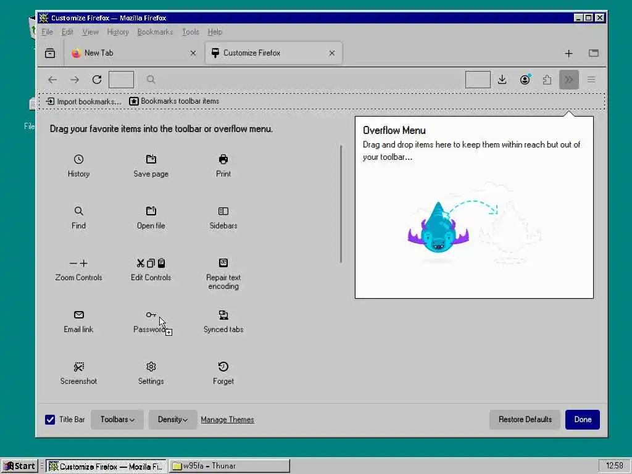Click the Manage Themes link
Viewport: 632px width, 474px height.
(x=227, y=420)
